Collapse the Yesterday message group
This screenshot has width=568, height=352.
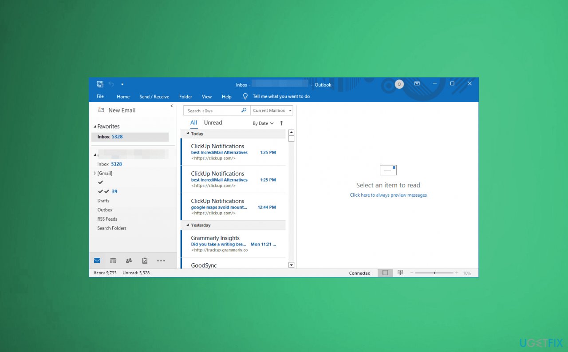[188, 225]
